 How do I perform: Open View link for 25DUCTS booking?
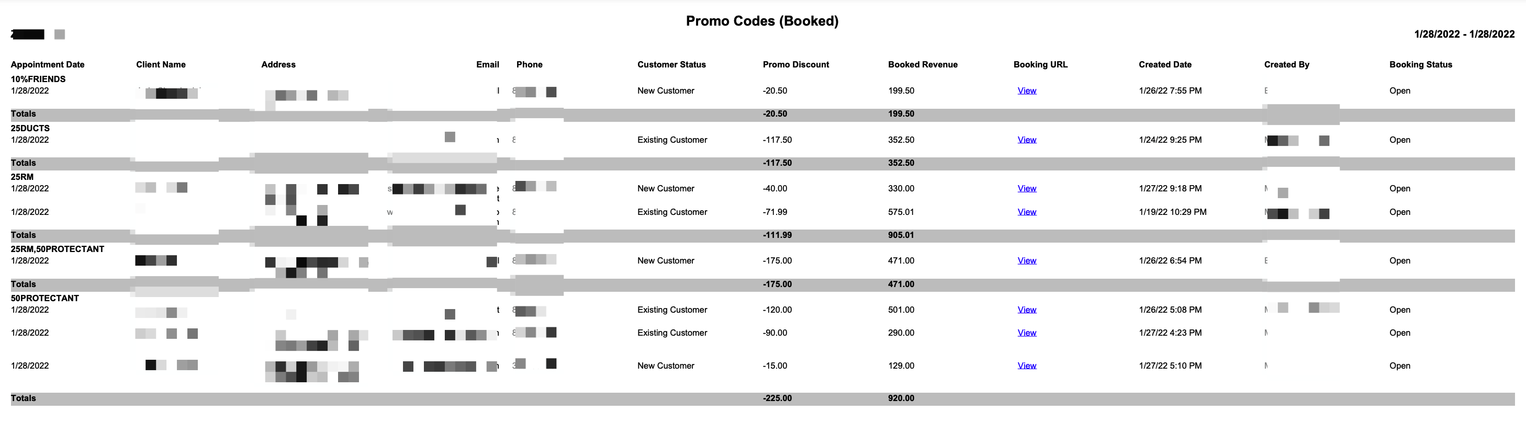(1027, 140)
